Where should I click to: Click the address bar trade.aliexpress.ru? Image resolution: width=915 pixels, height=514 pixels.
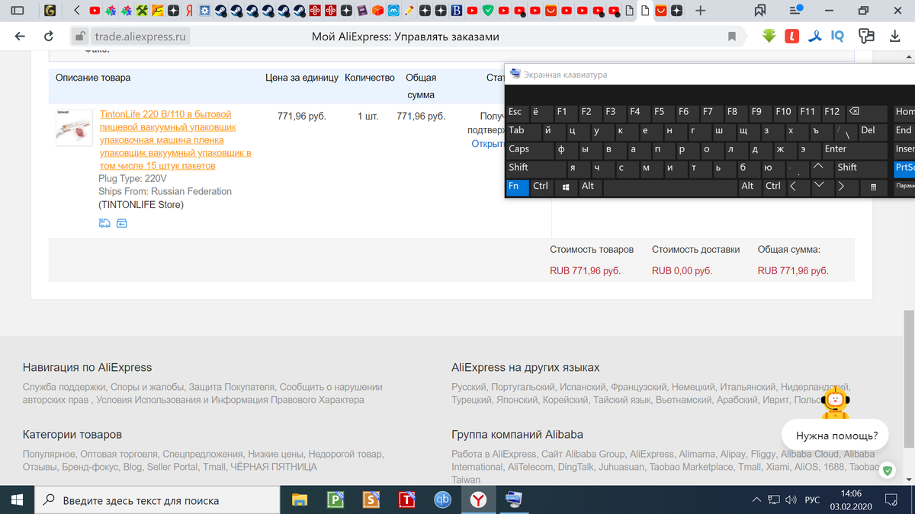(x=141, y=37)
